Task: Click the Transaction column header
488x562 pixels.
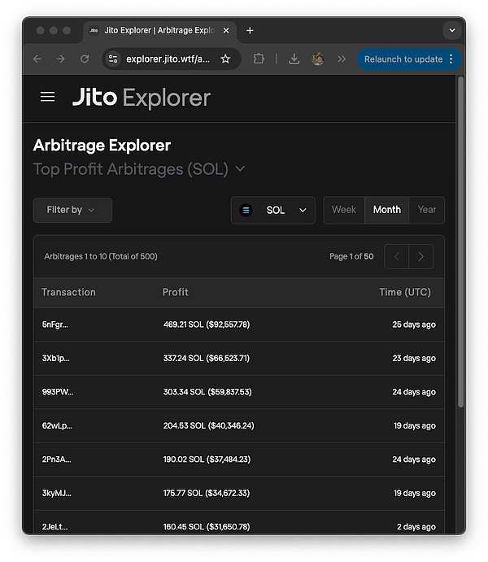Action: point(69,293)
